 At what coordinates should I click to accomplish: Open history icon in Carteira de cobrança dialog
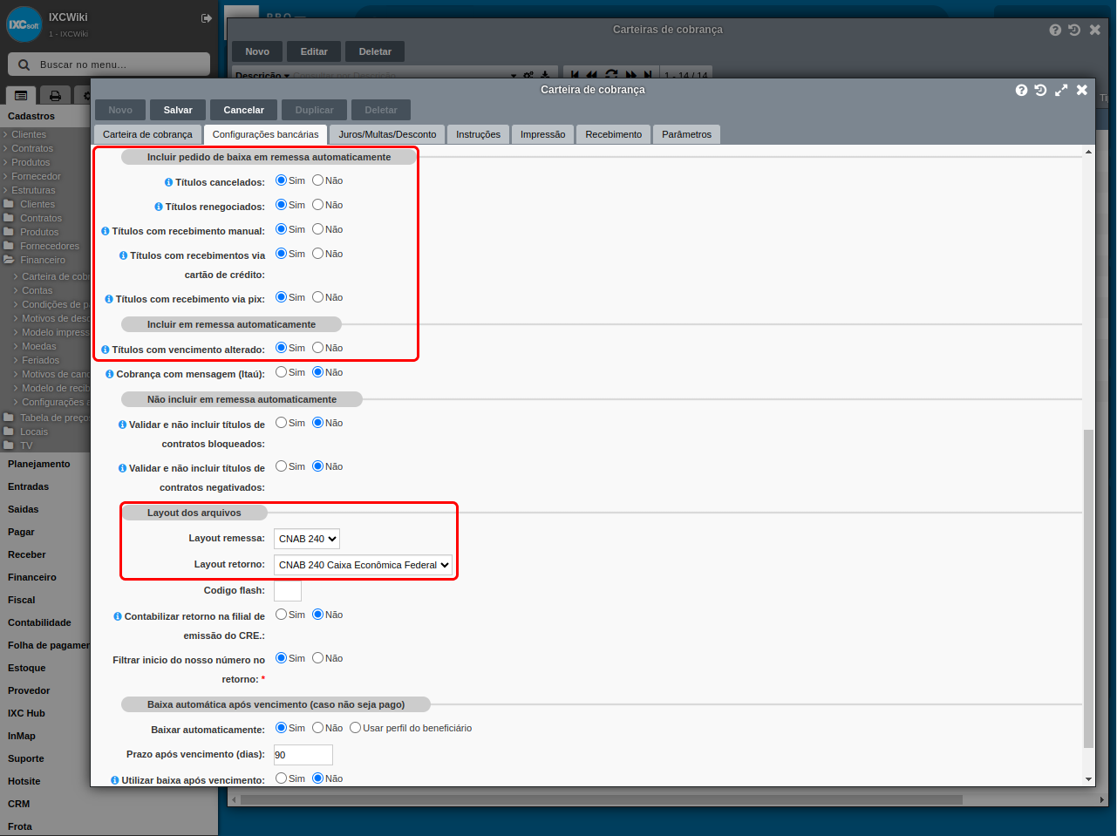[1040, 90]
